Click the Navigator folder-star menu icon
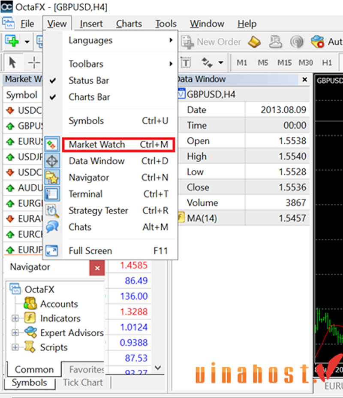 tap(52, 178)
